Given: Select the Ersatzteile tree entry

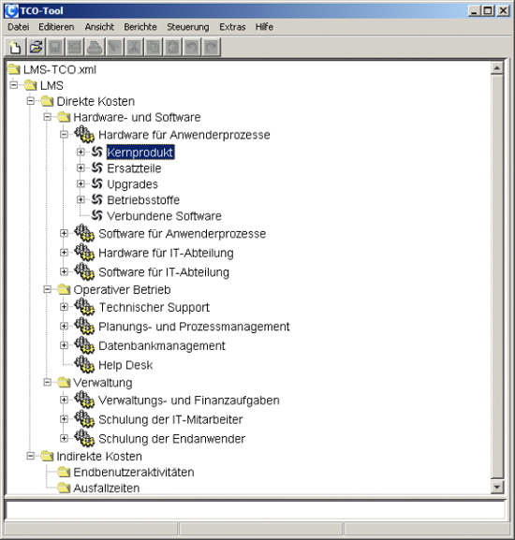Looking at the screenshot, I should (x=134, y=168).
